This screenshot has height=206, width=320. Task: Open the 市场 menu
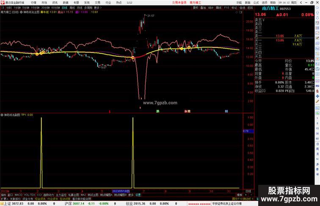click(x=44, y=3)
